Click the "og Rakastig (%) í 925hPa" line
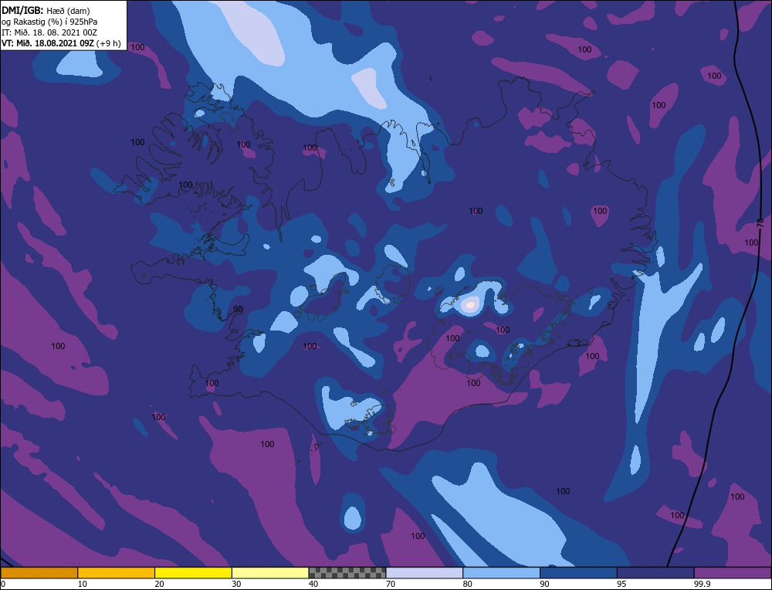The height and width of the screenshot is (590, 772). click(x=49, y=22)
